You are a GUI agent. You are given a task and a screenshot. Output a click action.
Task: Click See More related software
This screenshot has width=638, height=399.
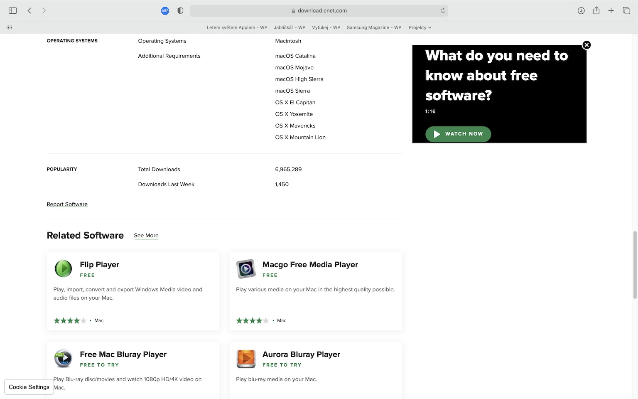(146, 235)
